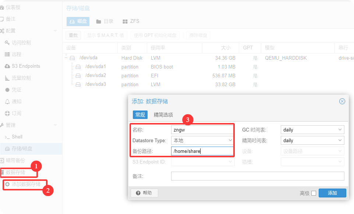This screenshot has width=354, height=214.
Task: Click the notification bell icon
Action: pyautogui.click(x=7, y=102)
